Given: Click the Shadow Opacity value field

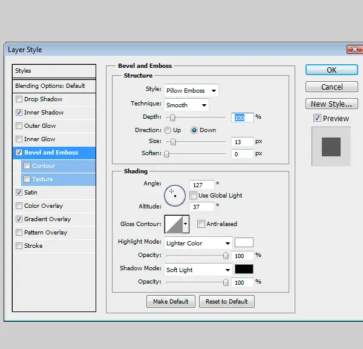Looking at the screenshot, I should point(243,283).
